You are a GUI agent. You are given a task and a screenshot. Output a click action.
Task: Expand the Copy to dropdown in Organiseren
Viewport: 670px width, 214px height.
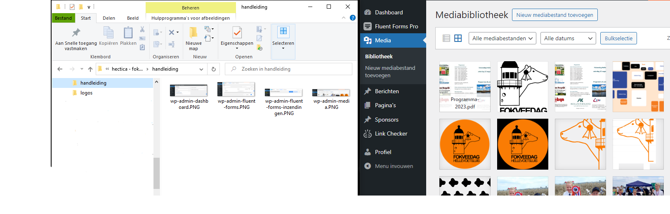click(x=161, y=44)
